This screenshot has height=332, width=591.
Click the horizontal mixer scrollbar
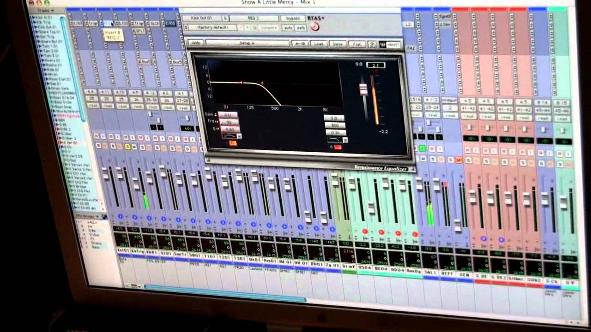(225, 293)
